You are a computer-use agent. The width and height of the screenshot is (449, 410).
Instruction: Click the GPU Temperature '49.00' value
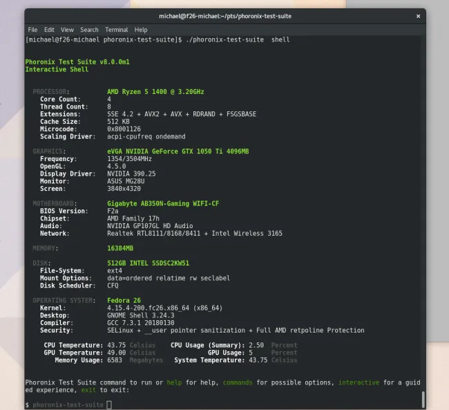pyautogui.click(x=116, y=353)
